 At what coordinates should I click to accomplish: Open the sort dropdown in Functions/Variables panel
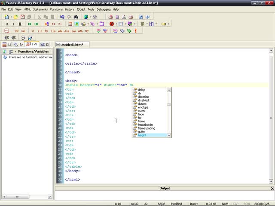pyautogui.click(x=15, y=51)
